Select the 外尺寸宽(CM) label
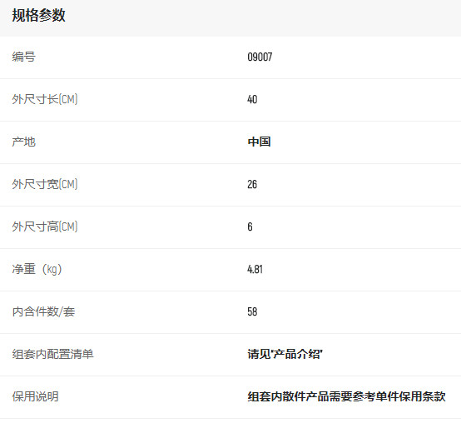The image size is (461, 438). pos(45,184)
